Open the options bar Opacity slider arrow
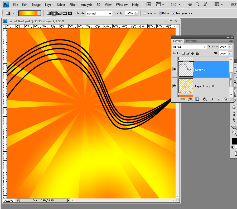 pos(136,13)
